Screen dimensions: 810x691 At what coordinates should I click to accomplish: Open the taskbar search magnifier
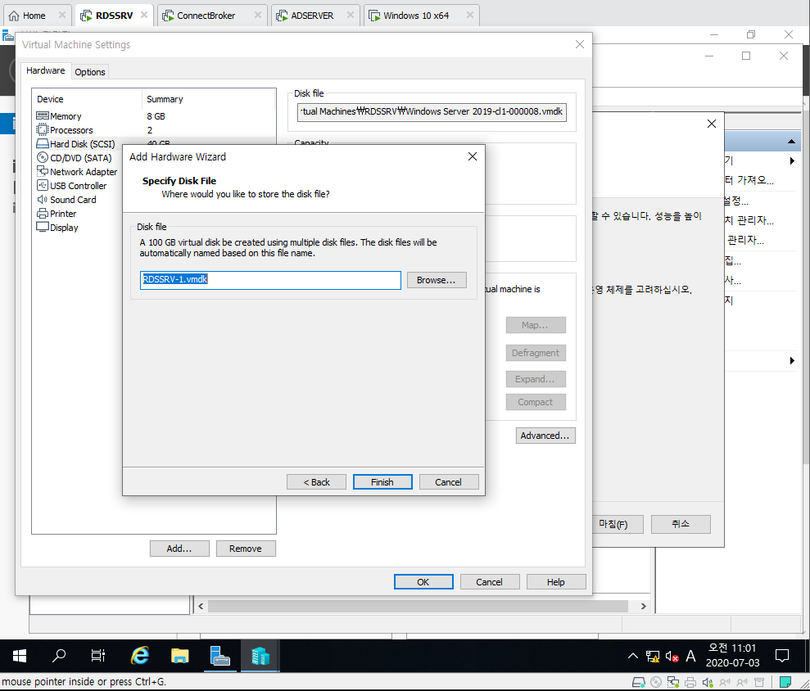(x=59, y=656)
